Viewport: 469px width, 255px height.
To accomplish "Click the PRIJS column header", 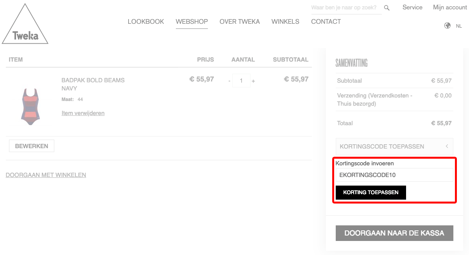I will [x=206, y=60].
